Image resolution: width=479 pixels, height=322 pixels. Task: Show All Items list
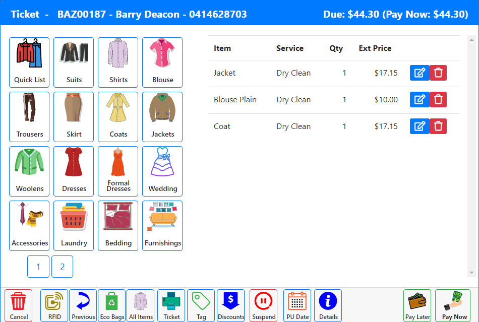[141, 305]
